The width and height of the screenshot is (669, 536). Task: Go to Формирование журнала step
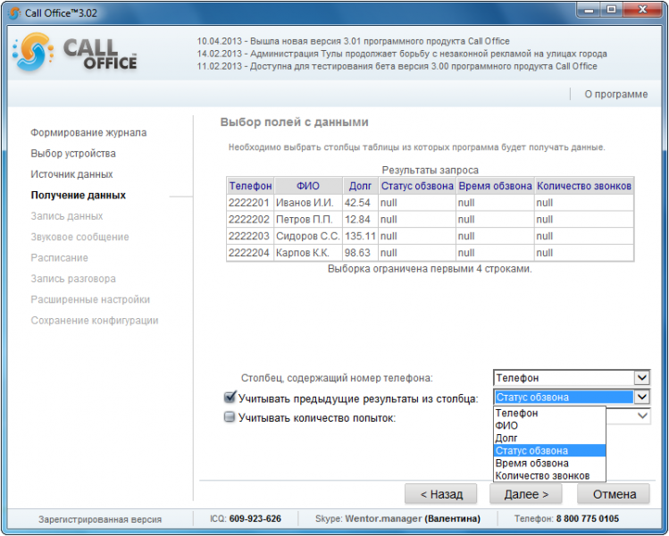(88, 133)
